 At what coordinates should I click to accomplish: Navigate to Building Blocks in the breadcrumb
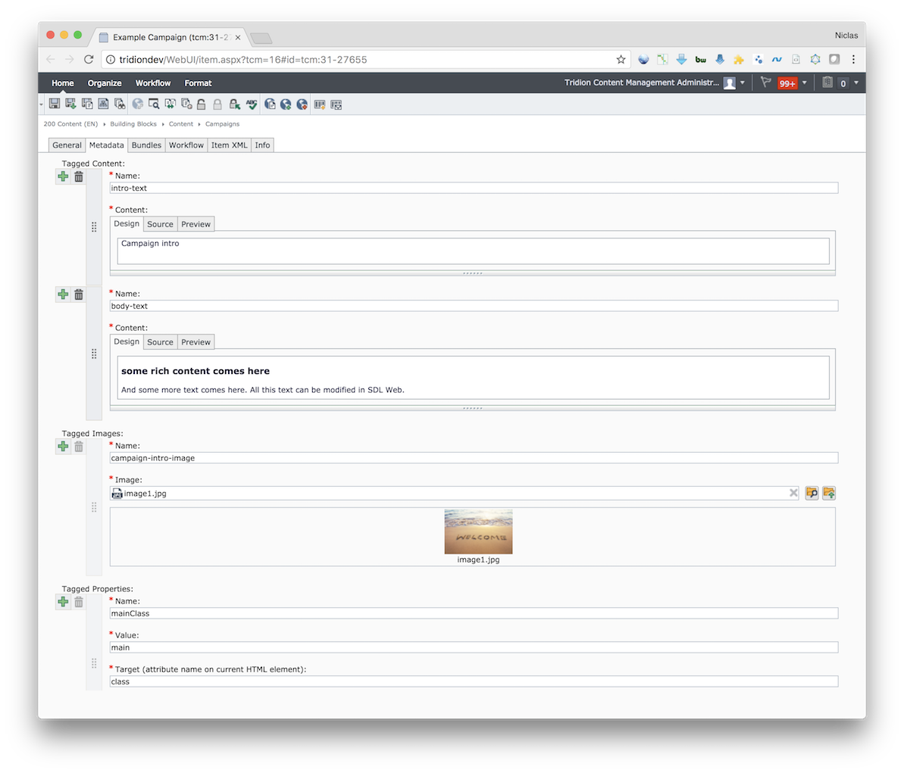(133, 124)
